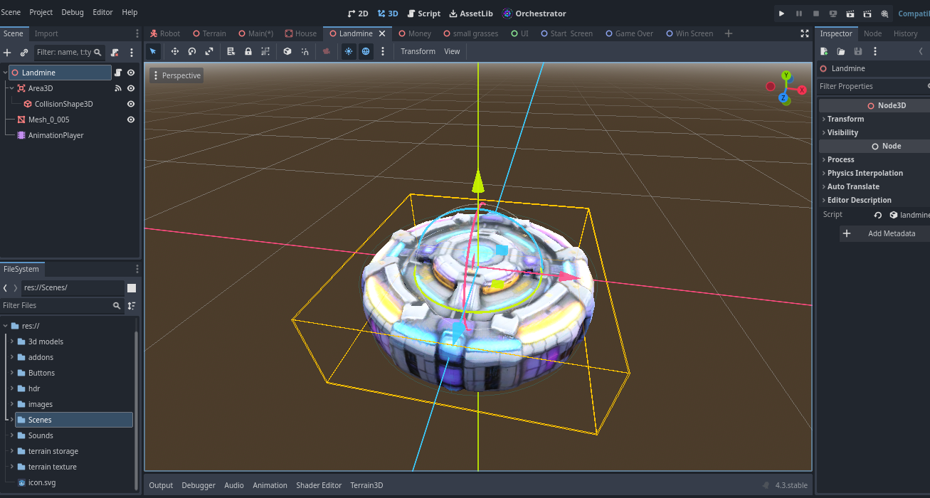This screenshot has width=930, height=498.
Task: Attach script icon in Scene dock header
Action: pos(115,53)
